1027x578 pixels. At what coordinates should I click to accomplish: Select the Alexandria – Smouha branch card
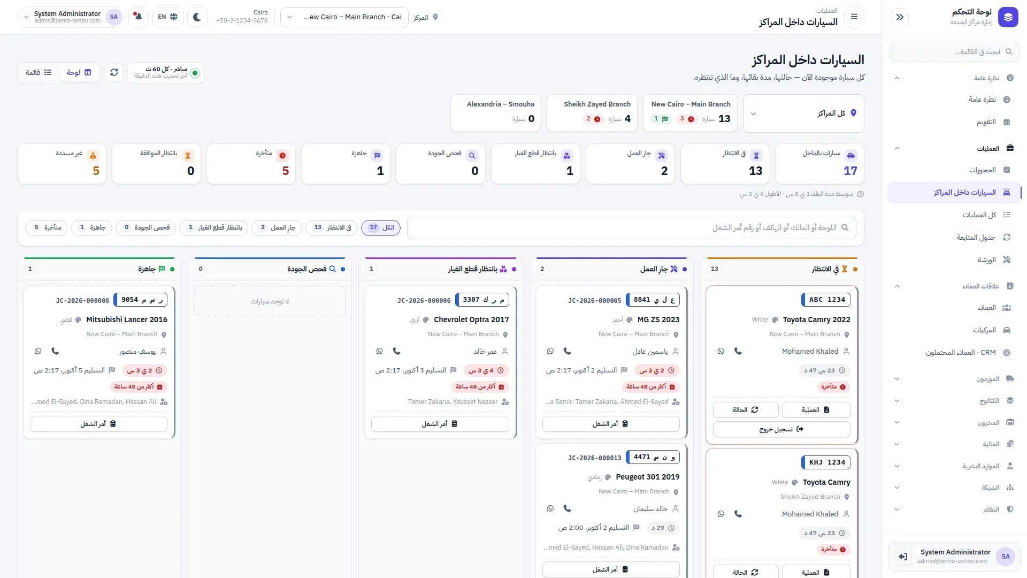[496, 113]
